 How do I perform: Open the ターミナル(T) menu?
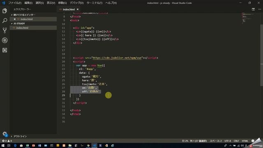coord(95,3)
